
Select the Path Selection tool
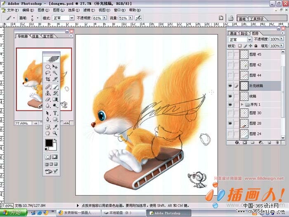click(48, 113)
